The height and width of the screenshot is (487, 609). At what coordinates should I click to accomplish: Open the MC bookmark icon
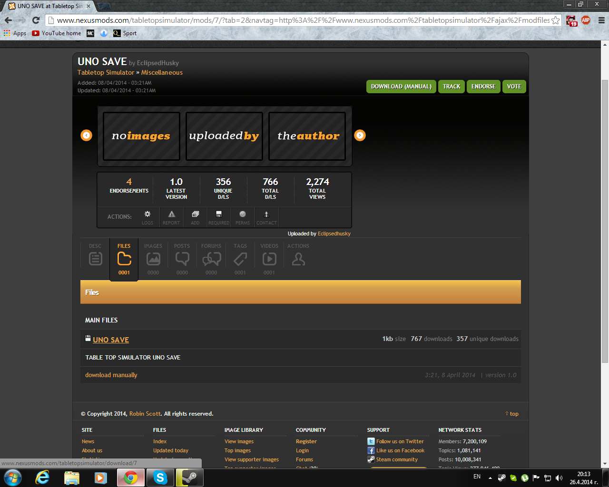pyautogui.click(x=90, y=33)
